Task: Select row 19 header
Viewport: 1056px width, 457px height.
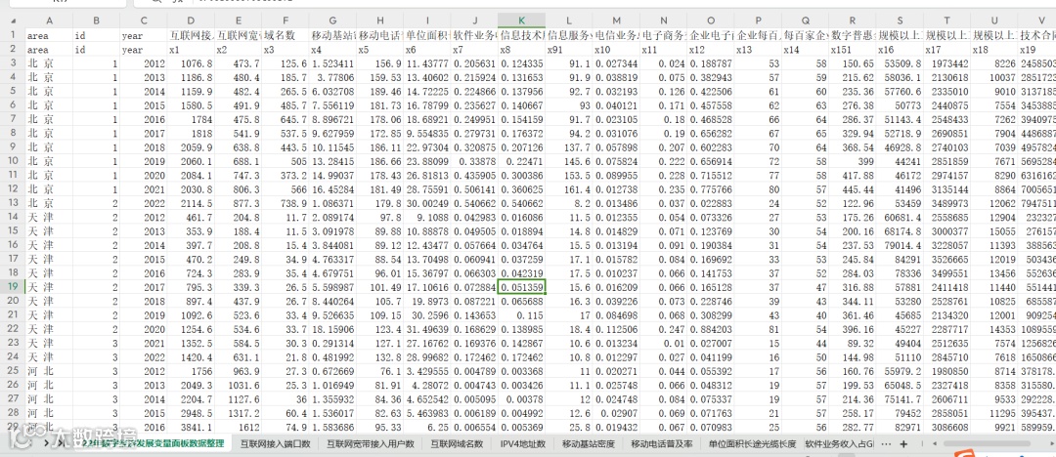Action: point(13,287)
